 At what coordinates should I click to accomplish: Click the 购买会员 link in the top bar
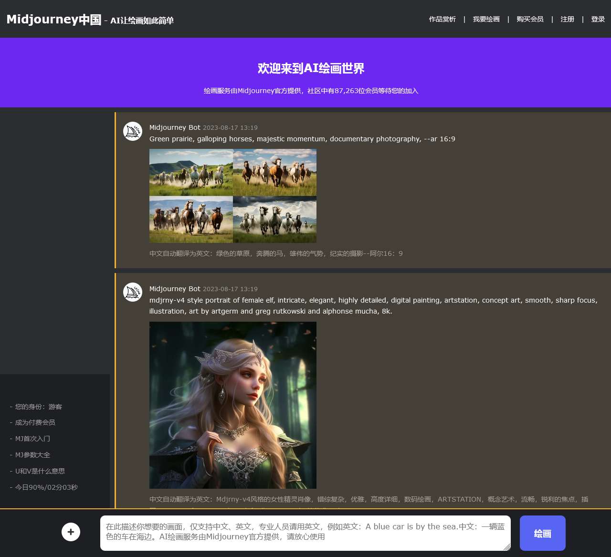pos(529,19)
